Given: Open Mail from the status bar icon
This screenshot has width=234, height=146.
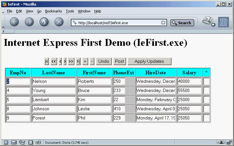Looking at the screenshot, I should click(x=14, y=142).
